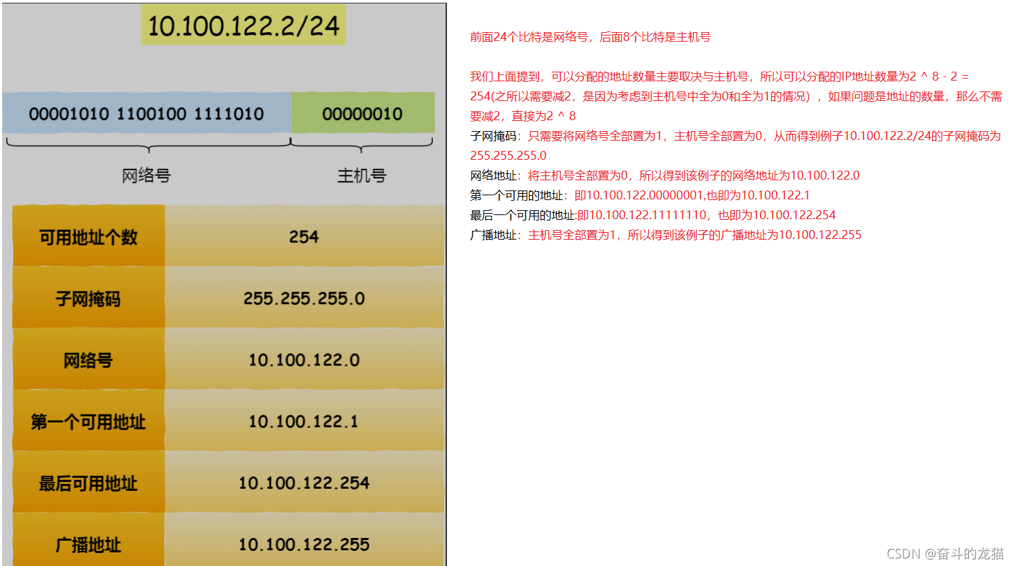The image size is (1014, 566).
Task: Click the line starting 我们上面提到
Action: point(719,76)
